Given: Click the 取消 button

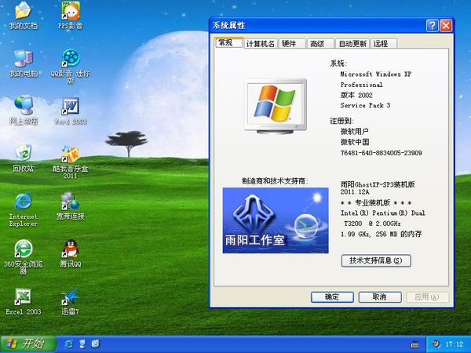Looking at the screenshot, I should 380,297.
